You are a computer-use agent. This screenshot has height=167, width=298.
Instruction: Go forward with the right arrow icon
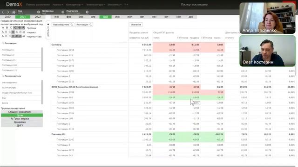pos(8,12)
